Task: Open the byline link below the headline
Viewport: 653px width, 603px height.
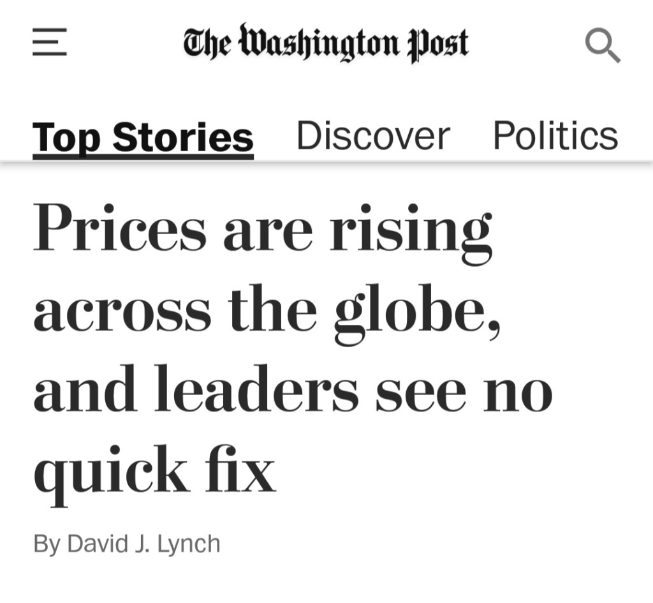Action: click(143, 544)
